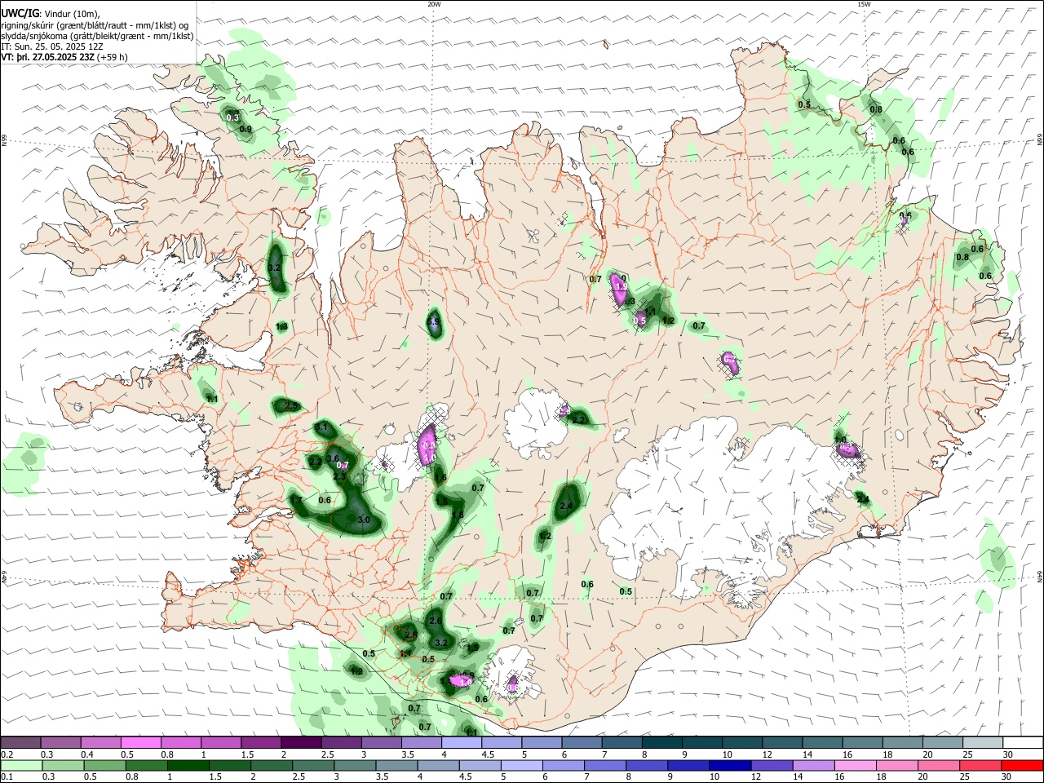Choose the darkest green rain swatch between 1 and 1.5
Screen dimensions: 1044x783
point(188,764)
